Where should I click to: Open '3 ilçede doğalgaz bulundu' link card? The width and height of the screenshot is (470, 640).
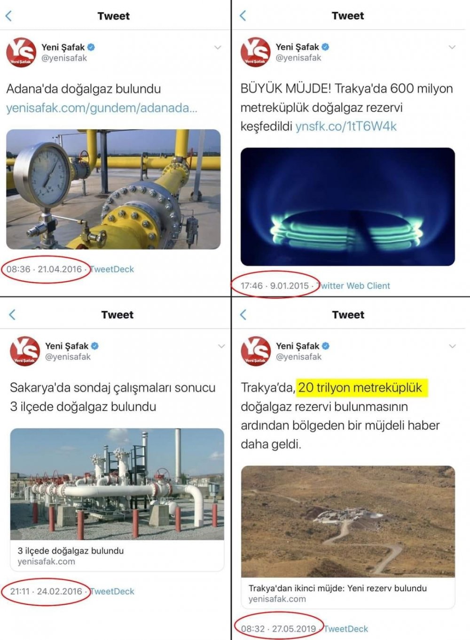117,500
